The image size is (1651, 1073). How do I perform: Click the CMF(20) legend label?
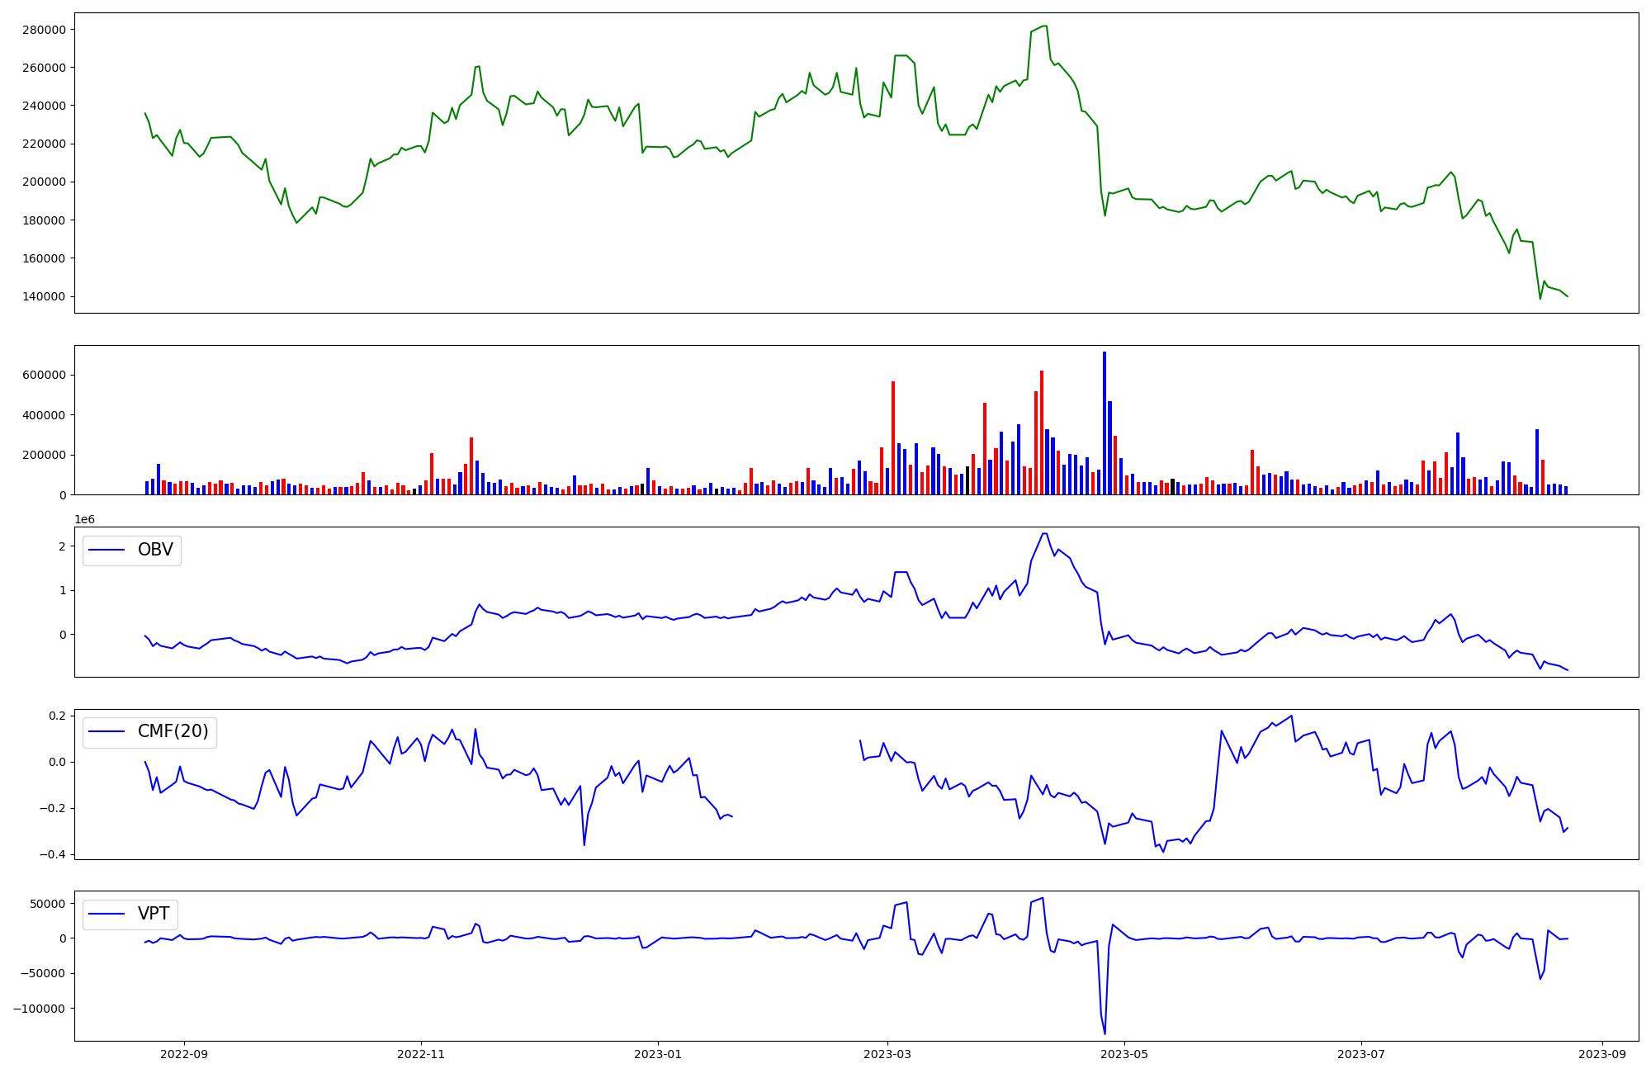(x=173, y=731)
